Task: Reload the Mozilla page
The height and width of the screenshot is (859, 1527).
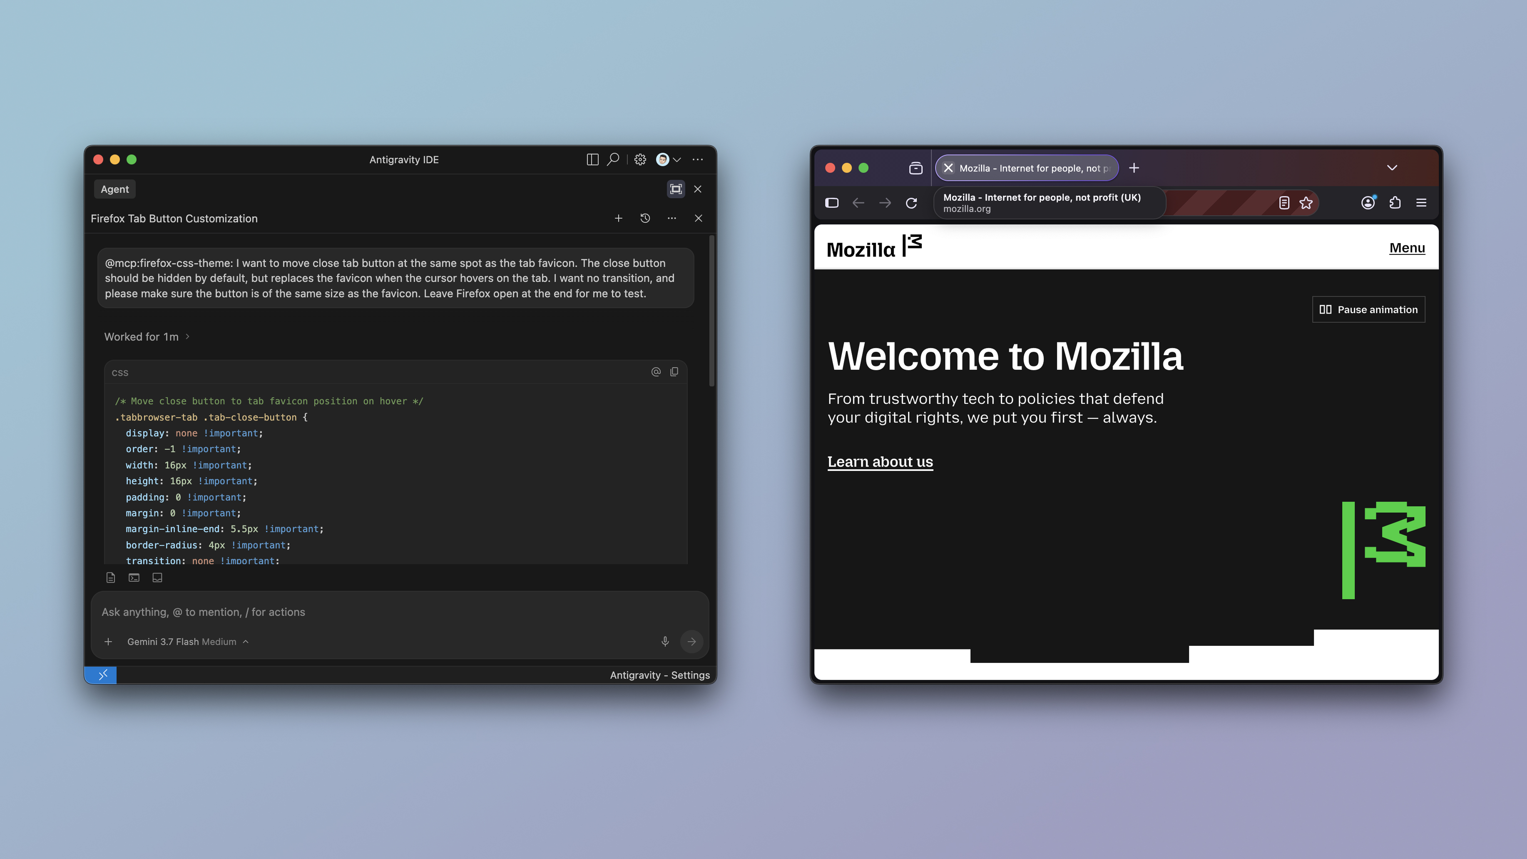Action: tap(912, 203)
